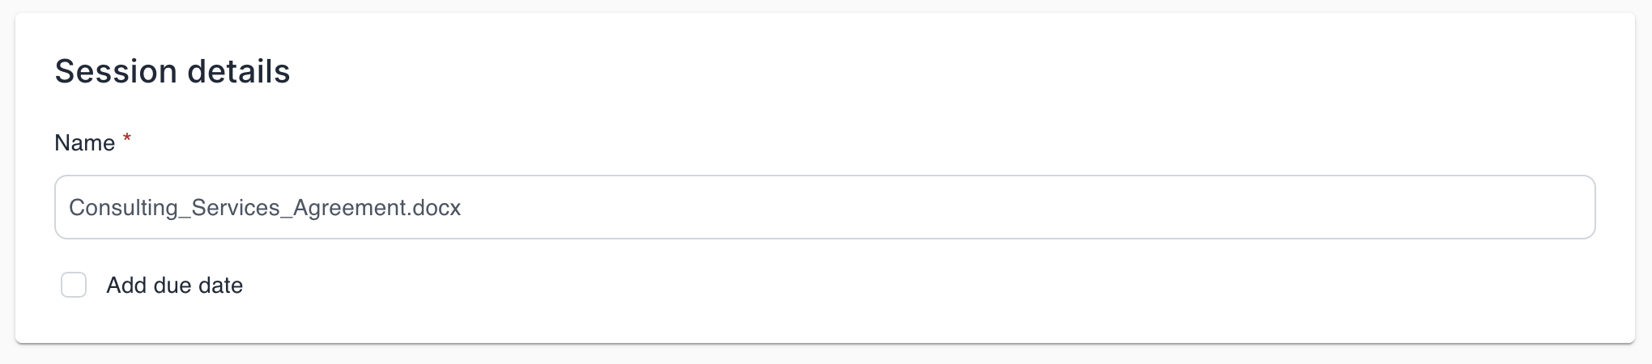Click the "Session details" heading

172,71
